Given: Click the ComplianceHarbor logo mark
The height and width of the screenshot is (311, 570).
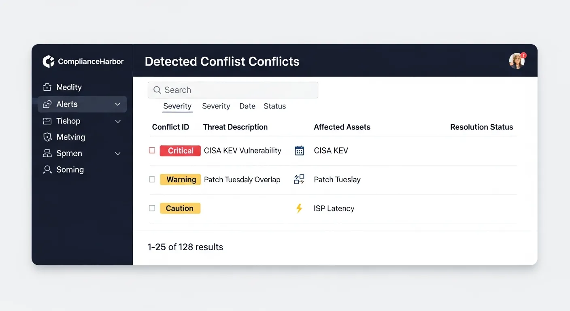Looking at the screenshot, I should (48, 61).
